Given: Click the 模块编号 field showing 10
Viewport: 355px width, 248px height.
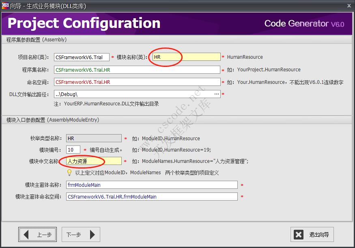Looking at the screenshot, I should click(x=73, y=149).
